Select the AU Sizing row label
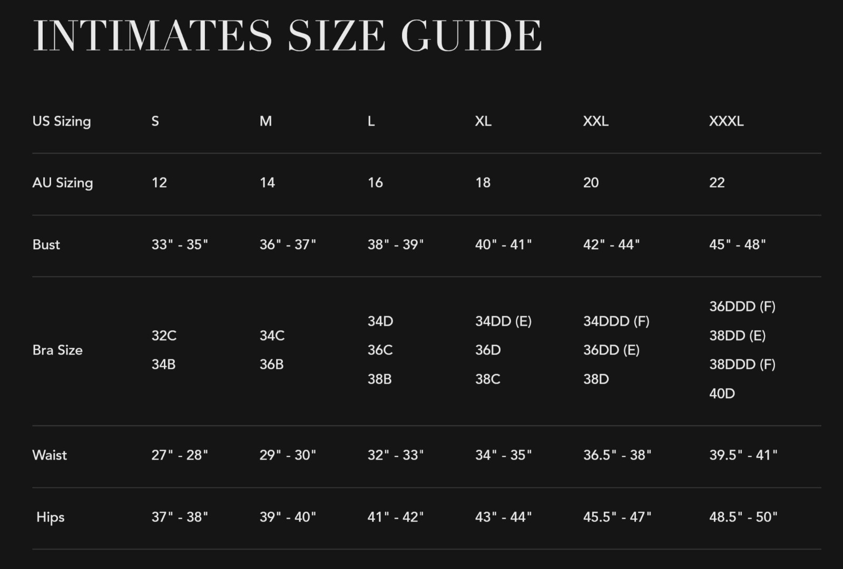Screen dimensions: 843x569 63,183
